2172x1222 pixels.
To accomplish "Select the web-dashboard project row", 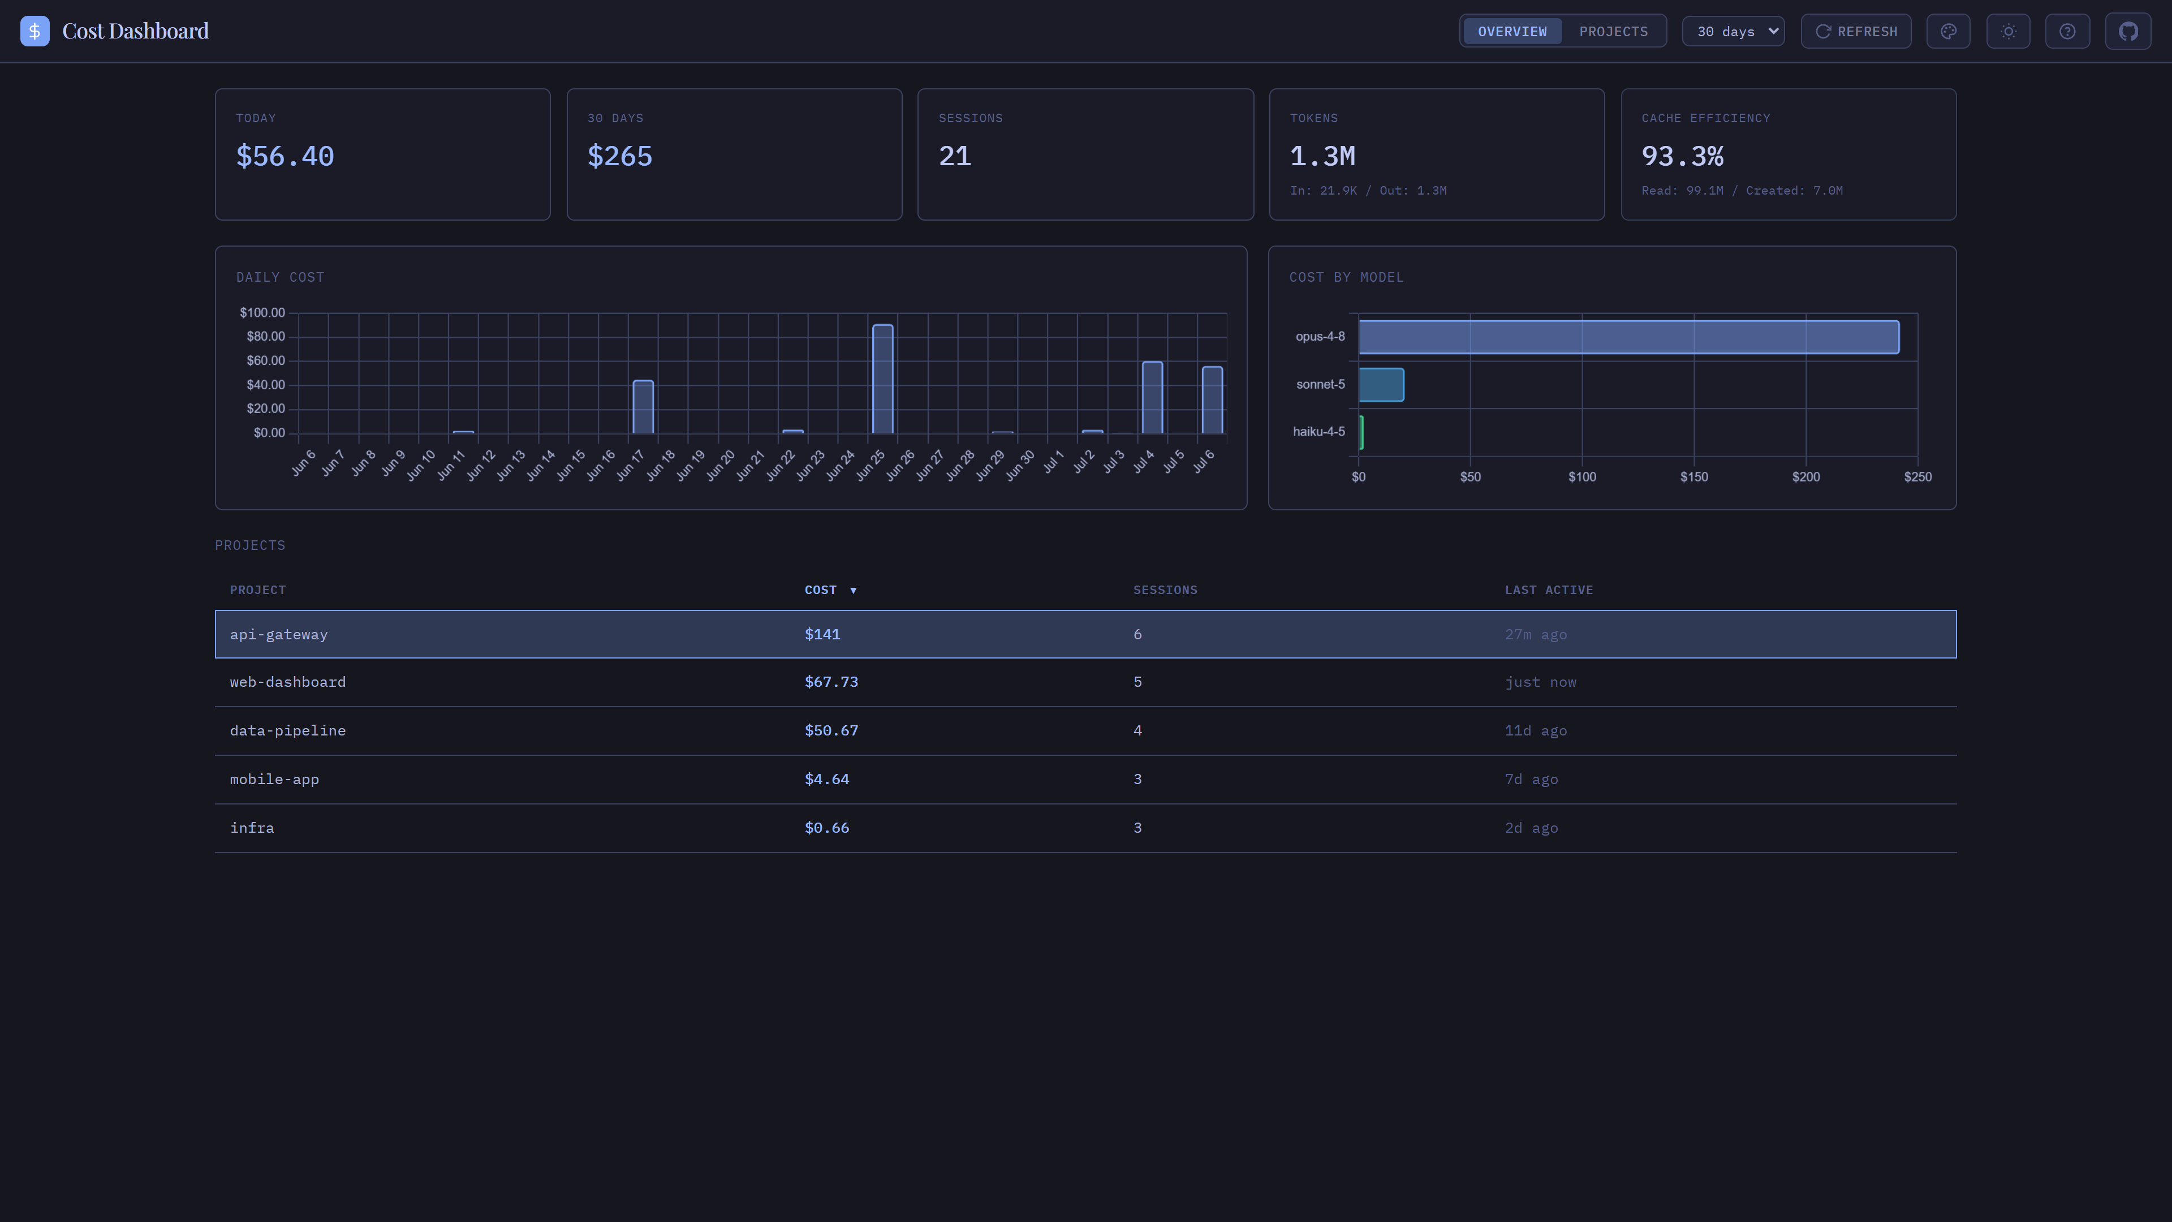I will coord(1085,682).
